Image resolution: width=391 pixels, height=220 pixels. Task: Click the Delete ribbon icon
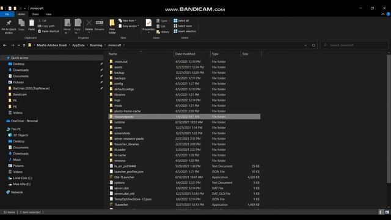click(x=89, y=26)
